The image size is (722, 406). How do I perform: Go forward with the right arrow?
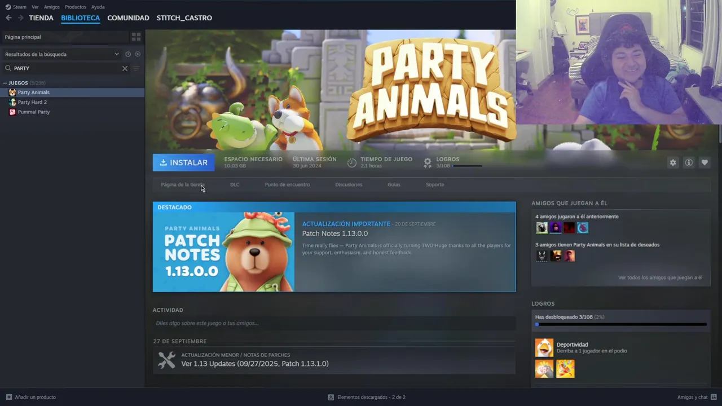coord(21,18)
